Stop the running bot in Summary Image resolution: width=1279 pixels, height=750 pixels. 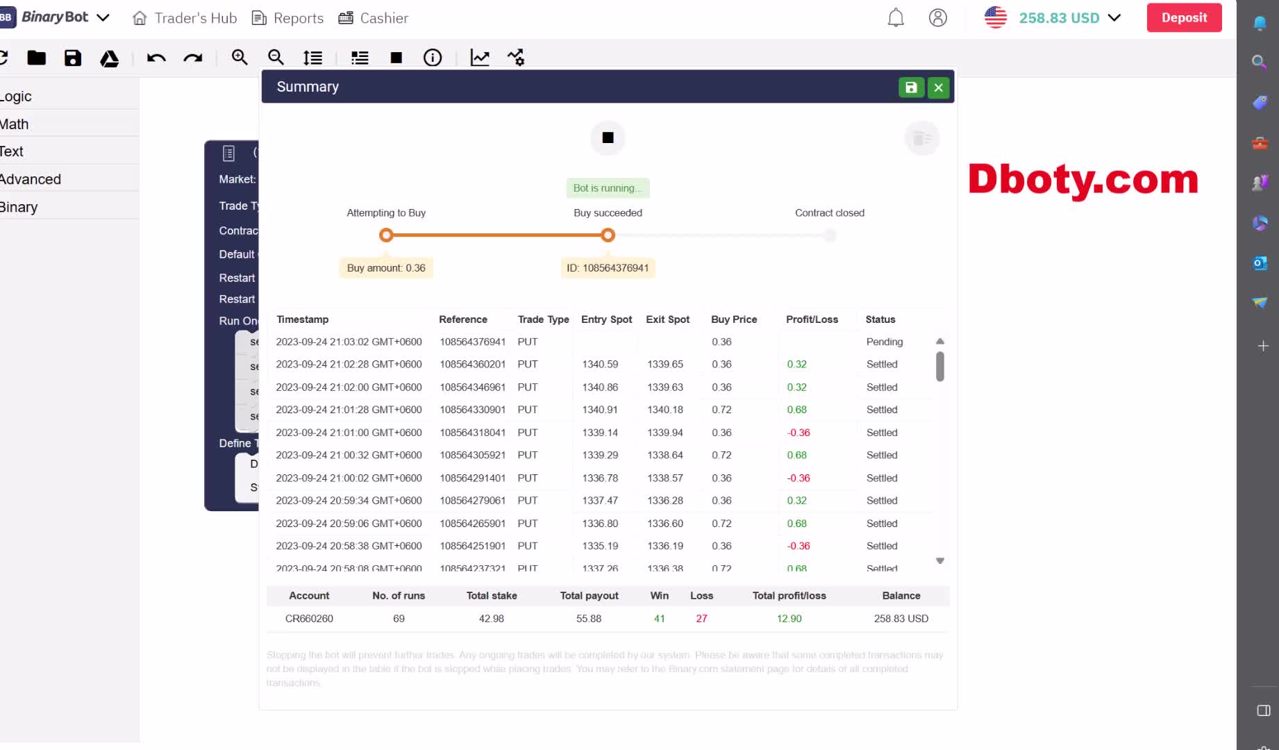pyautogui.click(x=608, y=137)
